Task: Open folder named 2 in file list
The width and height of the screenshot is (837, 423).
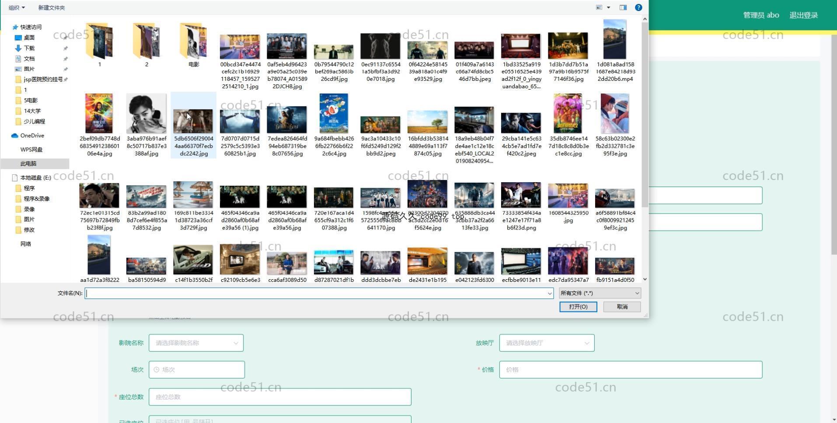Action: pyautogui.click(x=146, y=45)
